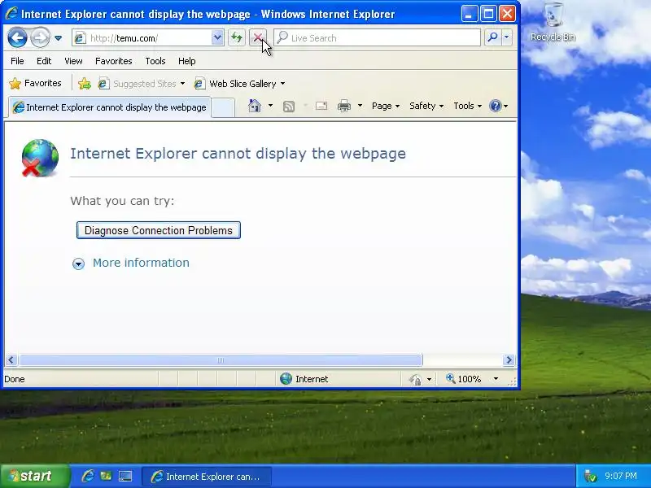Image resolution: width=651 pixels, height=488 pixels.
Task: Click the 'Done' status bar text
Action: pyautogui.click(x=15, y=379)
